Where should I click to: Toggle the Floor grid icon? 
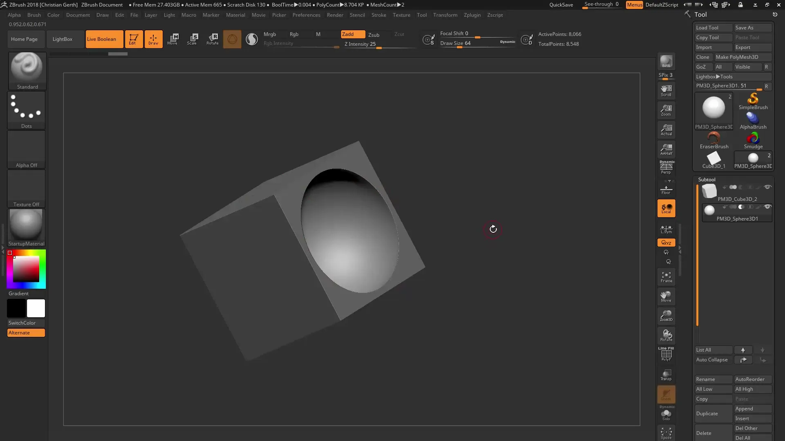666,189
